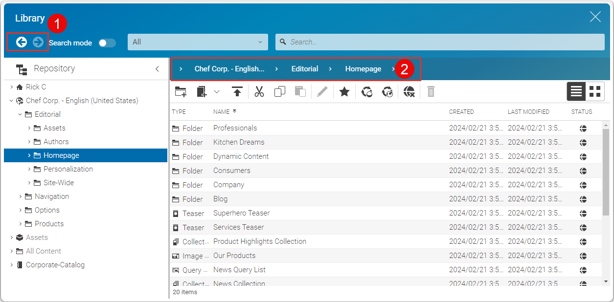The height and width of the screenshot is (302, 614).
Task: Open the All content type dropdown
Action: [x=198, y=42]
